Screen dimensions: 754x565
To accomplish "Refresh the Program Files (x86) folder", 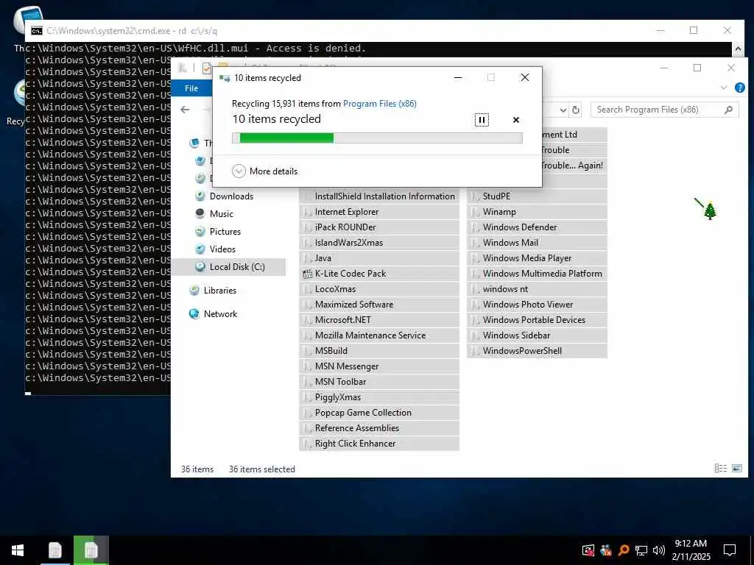I will [x=576, y=110].
